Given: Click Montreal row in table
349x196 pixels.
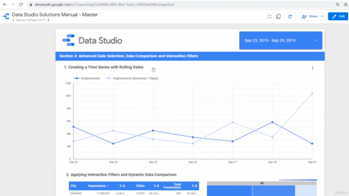Looking at the screenshot, I should (134, 193).
